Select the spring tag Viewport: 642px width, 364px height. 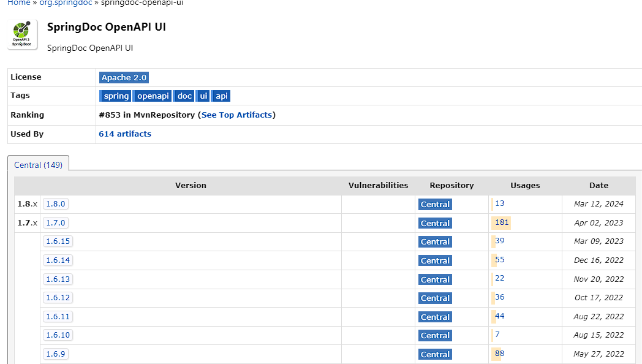click(115, 96)
